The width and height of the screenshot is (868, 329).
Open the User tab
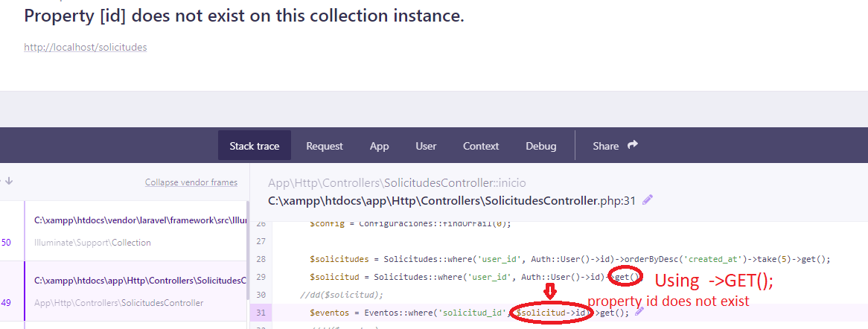click(426, 146)
